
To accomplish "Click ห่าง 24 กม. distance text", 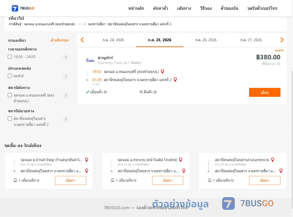I will [x=133, y=164].
